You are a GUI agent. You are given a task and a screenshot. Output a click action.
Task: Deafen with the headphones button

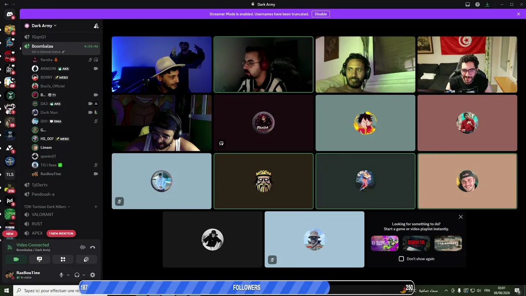(x=77, y=275)
